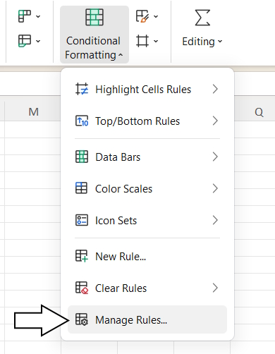Expand the Clear Rules submenu chevron
Image resolution: width=275 pixels, height=354 pixels.
[215, 288]
